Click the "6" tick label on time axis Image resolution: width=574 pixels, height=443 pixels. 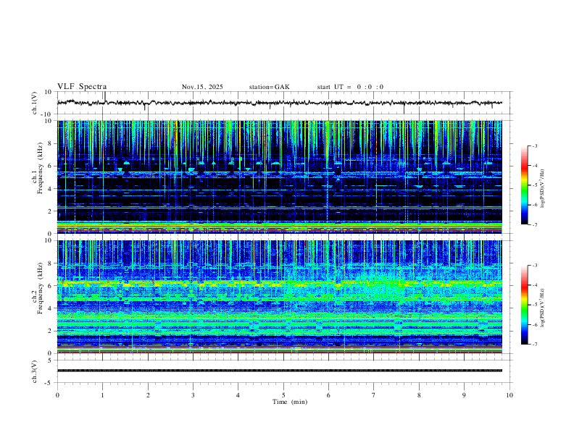(329, 395)
